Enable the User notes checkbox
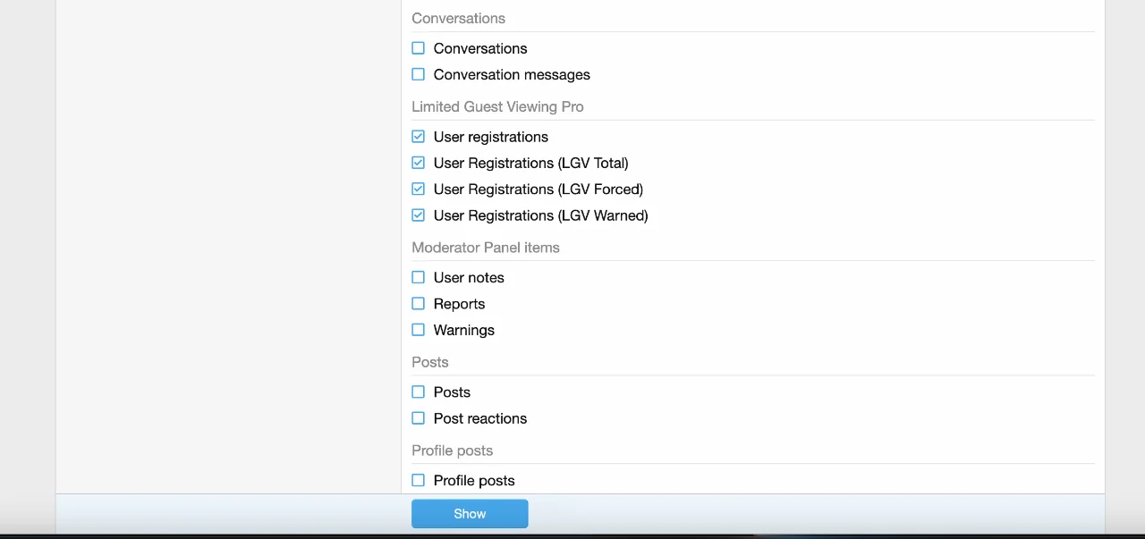 (418, 277)
